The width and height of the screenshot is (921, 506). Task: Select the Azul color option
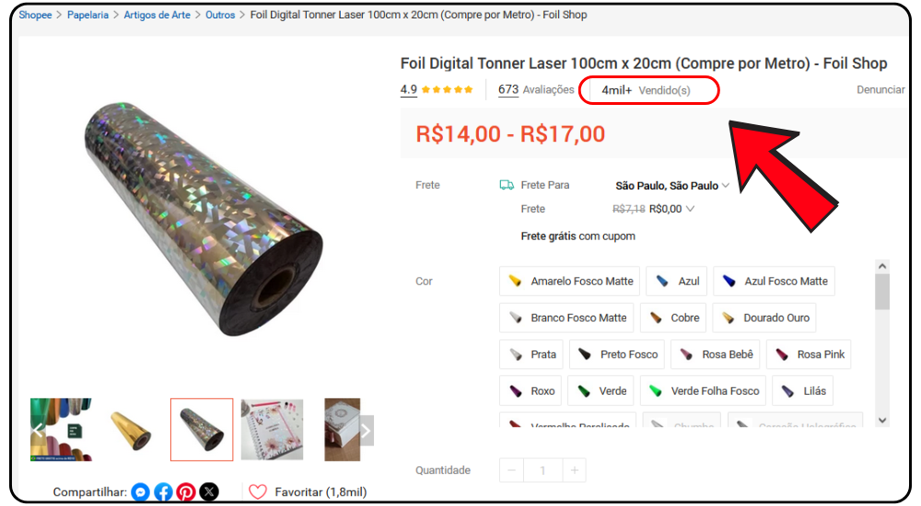point(674,282)
